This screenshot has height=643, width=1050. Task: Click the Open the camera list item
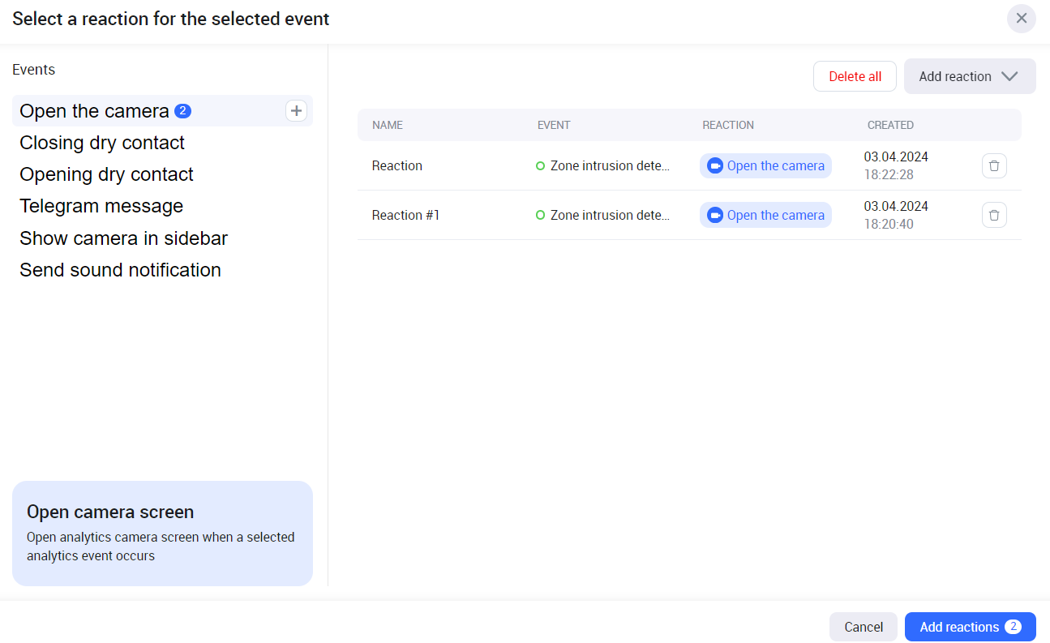tap(95, 111)
